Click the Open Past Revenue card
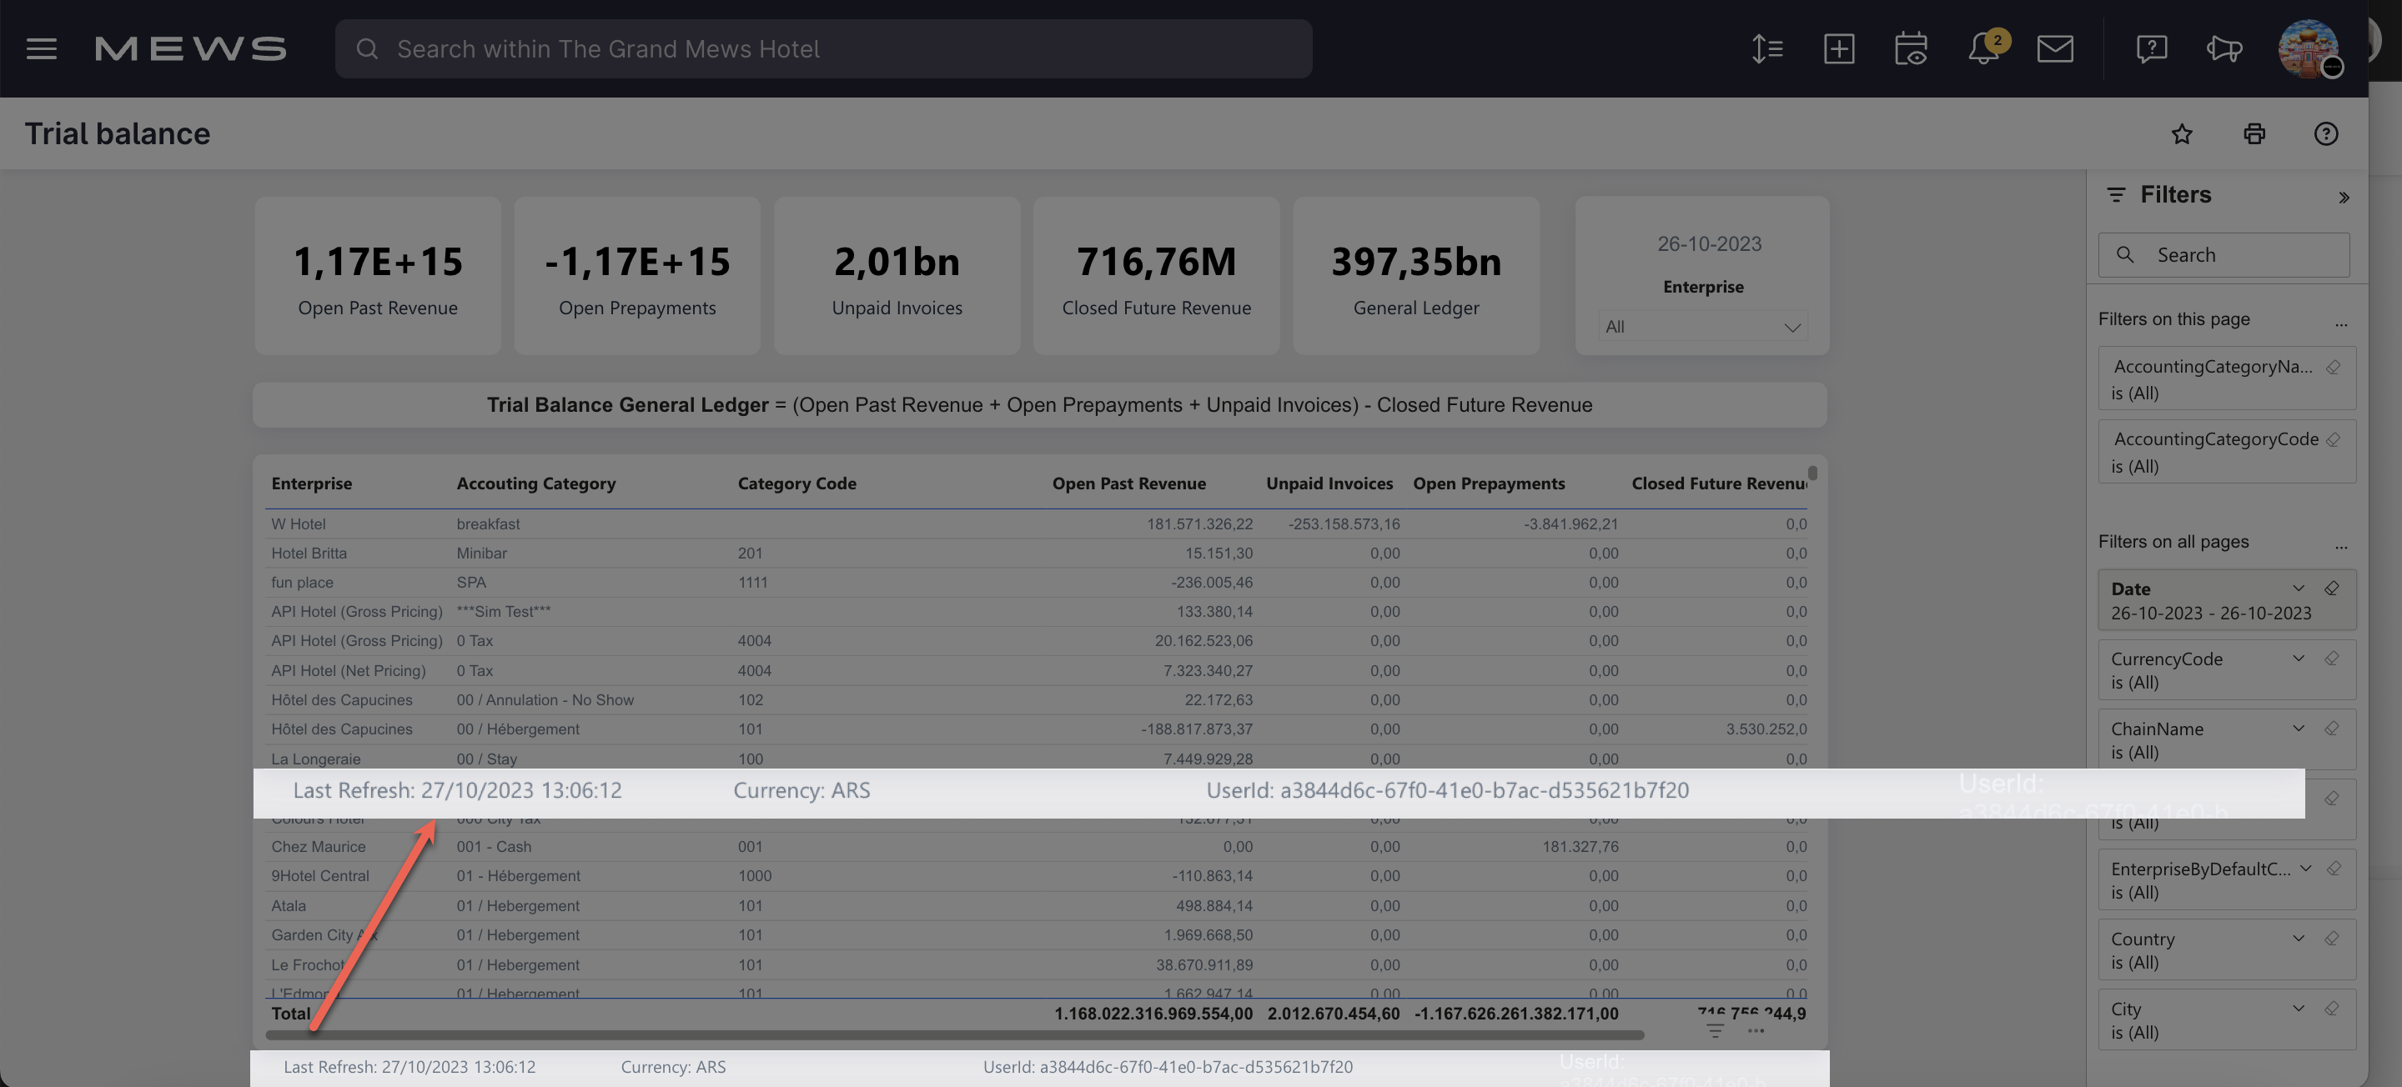The height and width of the screenshot is (1087, 2402). [378, 275]
